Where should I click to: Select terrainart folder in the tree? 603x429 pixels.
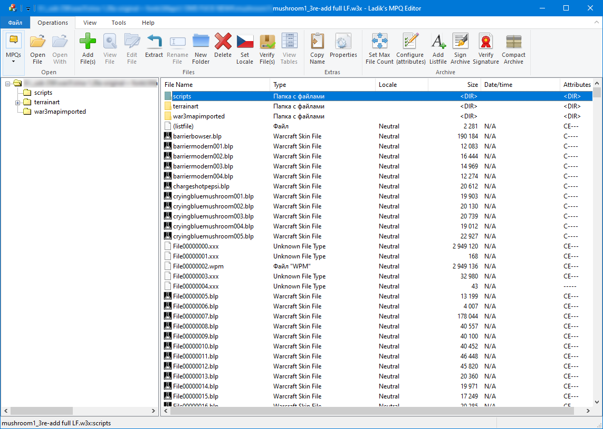tap(47, 102)
